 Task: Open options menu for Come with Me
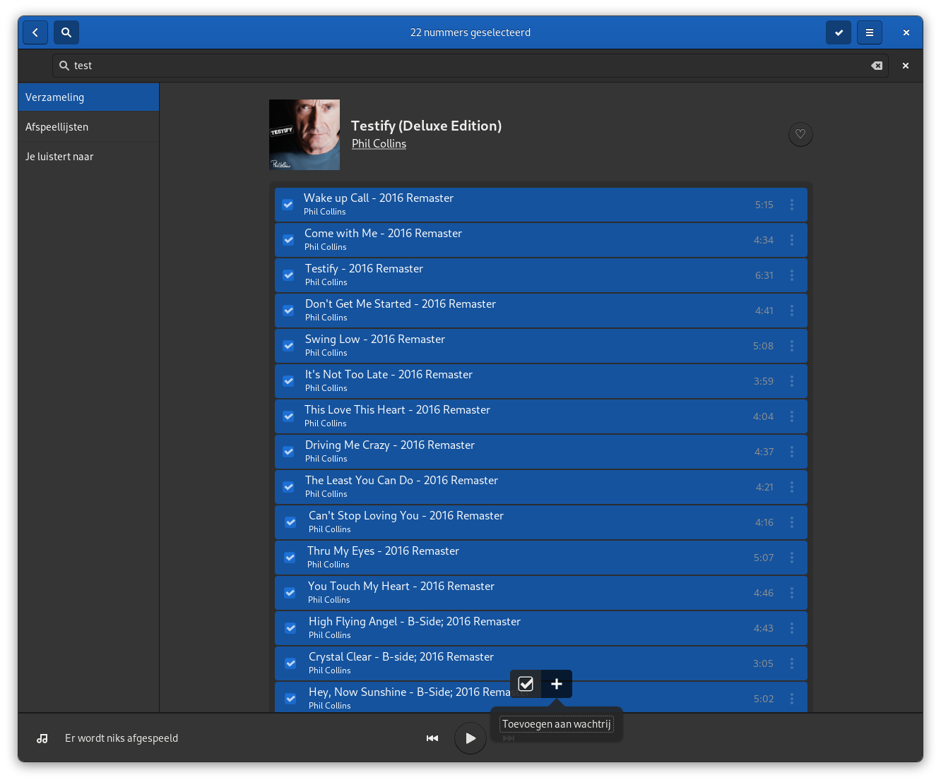[x=792, y=240]
